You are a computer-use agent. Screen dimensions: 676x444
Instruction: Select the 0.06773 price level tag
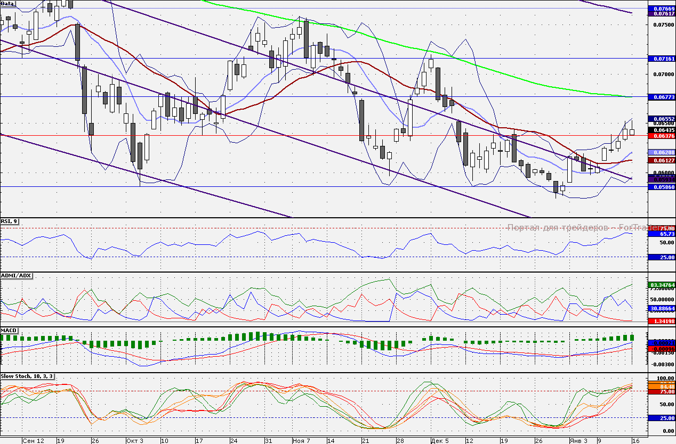pyautogui.click(x=661, y=97)
